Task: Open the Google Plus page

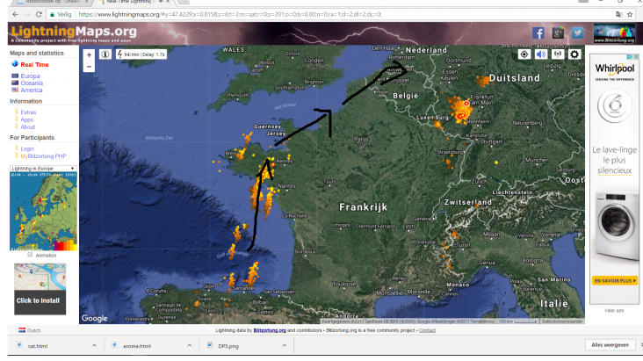Action: click(x=557, y=33)
